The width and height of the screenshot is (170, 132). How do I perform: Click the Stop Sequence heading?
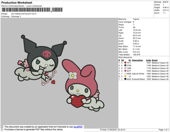pos(125,57)
